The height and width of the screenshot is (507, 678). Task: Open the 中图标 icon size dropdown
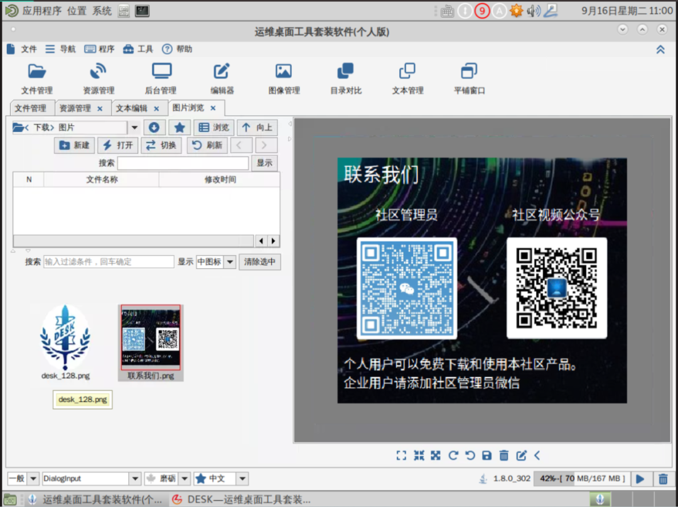230,262
